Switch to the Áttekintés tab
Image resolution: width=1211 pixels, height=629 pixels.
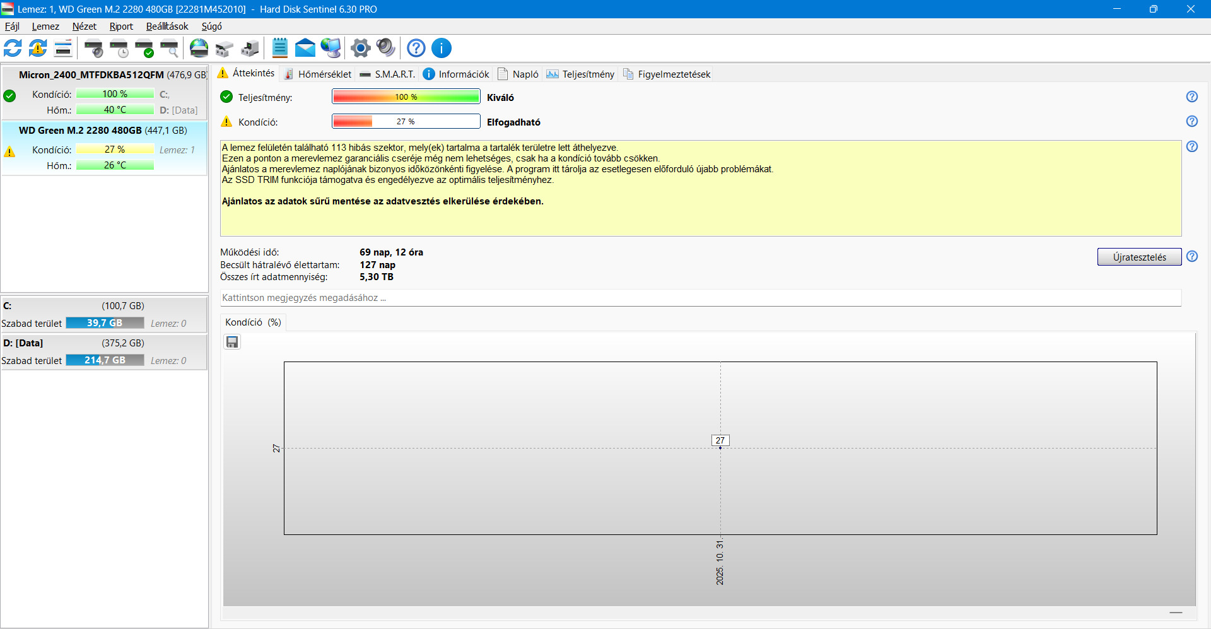pyautogui.click(x=246, y=73)
